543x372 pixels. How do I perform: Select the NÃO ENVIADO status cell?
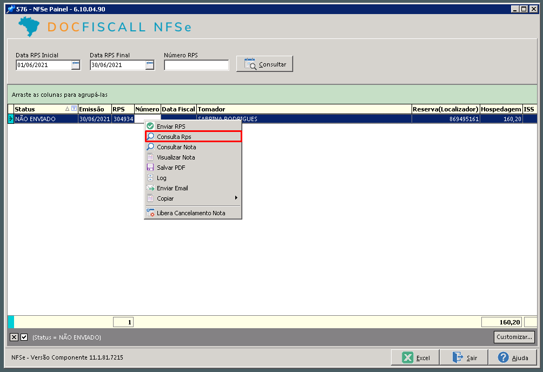click(x=46, y=119)
